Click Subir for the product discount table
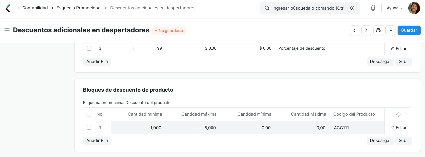The height and width of the screenshot is (157, 425). tap(404, 140)
